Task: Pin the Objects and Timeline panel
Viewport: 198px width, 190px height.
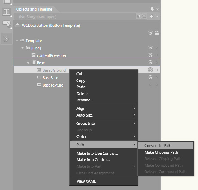Action: tap(153, 9)
